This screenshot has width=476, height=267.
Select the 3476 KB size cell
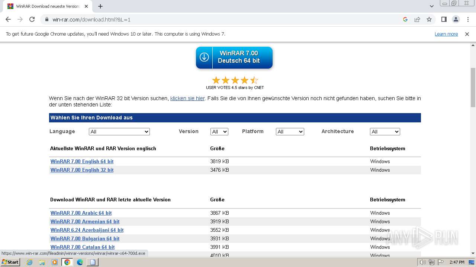(219, 170)
